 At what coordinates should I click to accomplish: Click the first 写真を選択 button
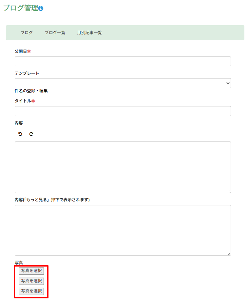click(31, 271)
